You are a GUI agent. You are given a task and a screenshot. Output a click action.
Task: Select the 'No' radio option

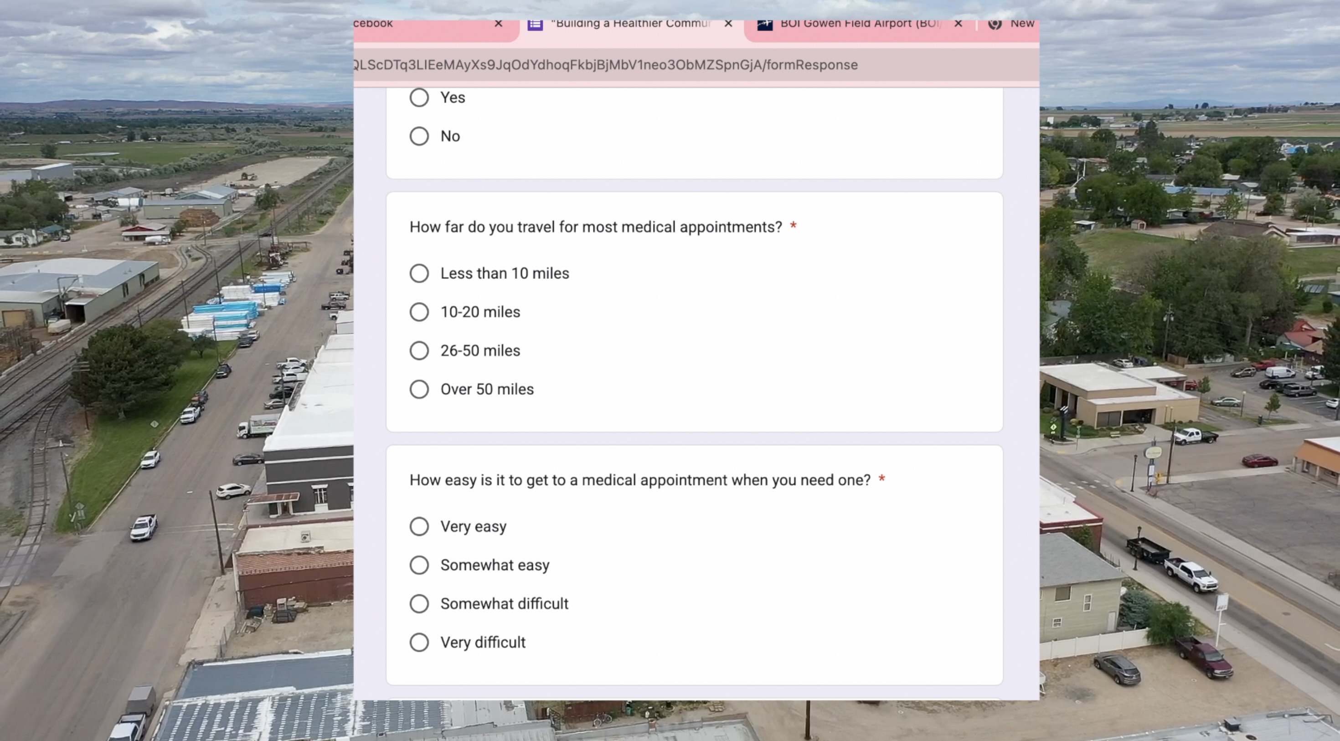419,136
